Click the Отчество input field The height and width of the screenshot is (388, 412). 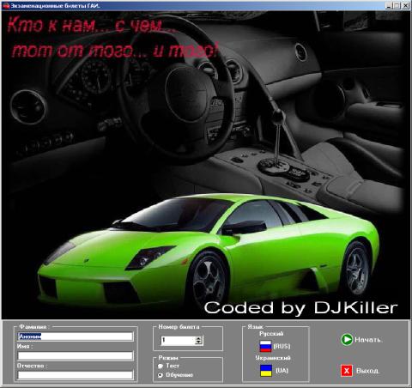coord(76,375)
